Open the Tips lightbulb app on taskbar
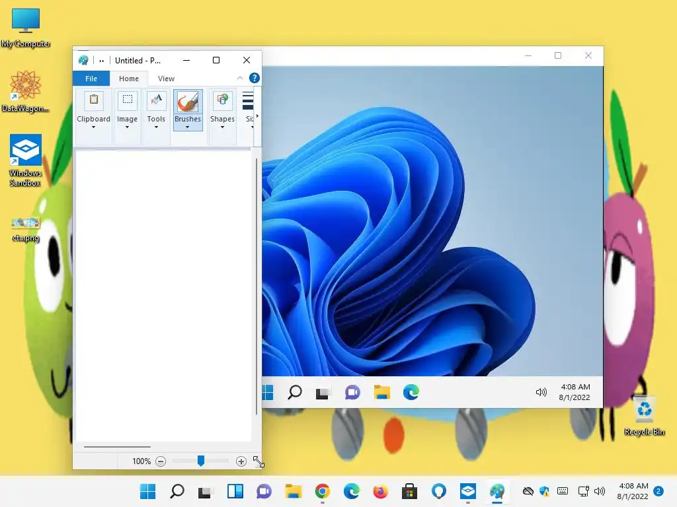 point(439,491)
